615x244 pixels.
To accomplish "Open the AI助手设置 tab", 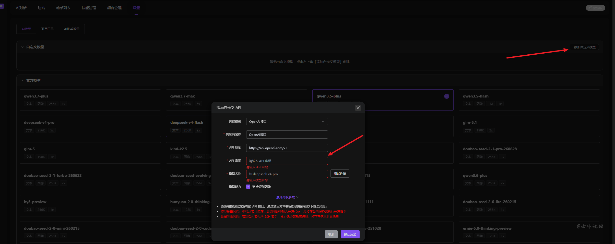I will pyautogui.click(x=72, y=29).
